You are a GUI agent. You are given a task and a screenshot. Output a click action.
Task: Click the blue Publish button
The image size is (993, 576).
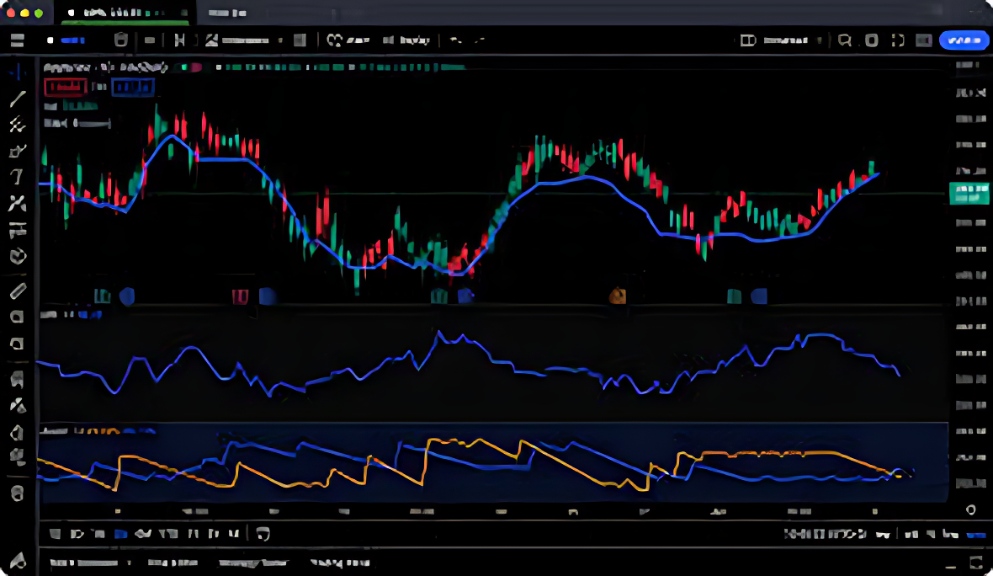click(964, 40)
